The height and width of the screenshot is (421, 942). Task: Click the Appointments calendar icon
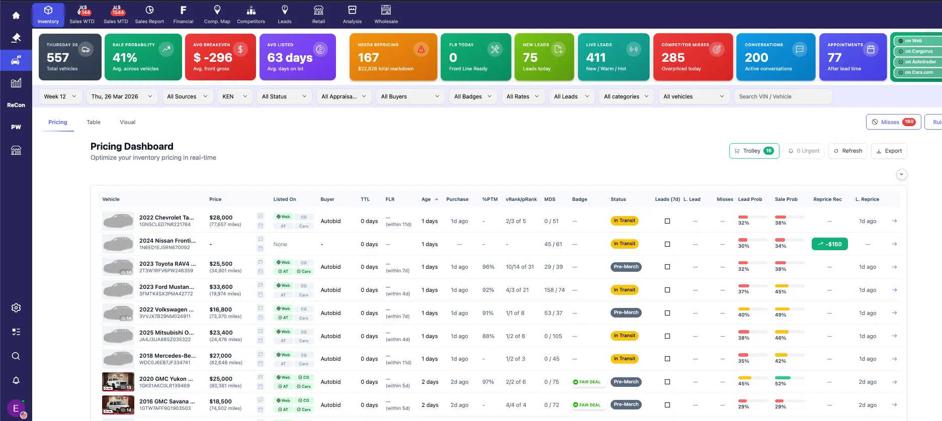[871, 49]
